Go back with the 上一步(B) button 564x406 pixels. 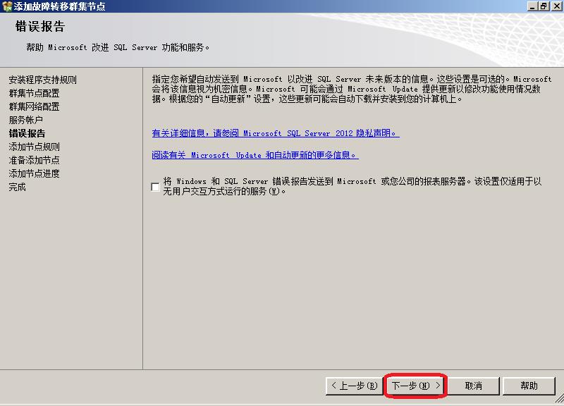click(355, 386)
